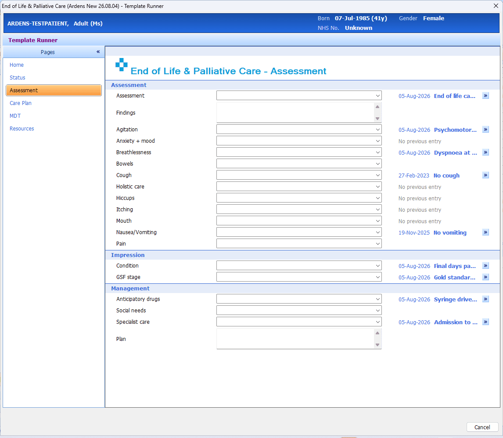Click into the Plan text box
503x438 pixels.
(x=295, y=338)
